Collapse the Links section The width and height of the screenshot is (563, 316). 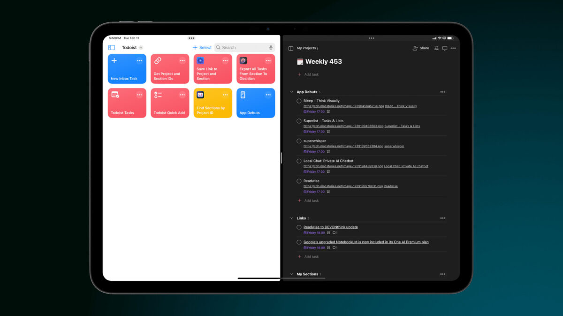291,218
